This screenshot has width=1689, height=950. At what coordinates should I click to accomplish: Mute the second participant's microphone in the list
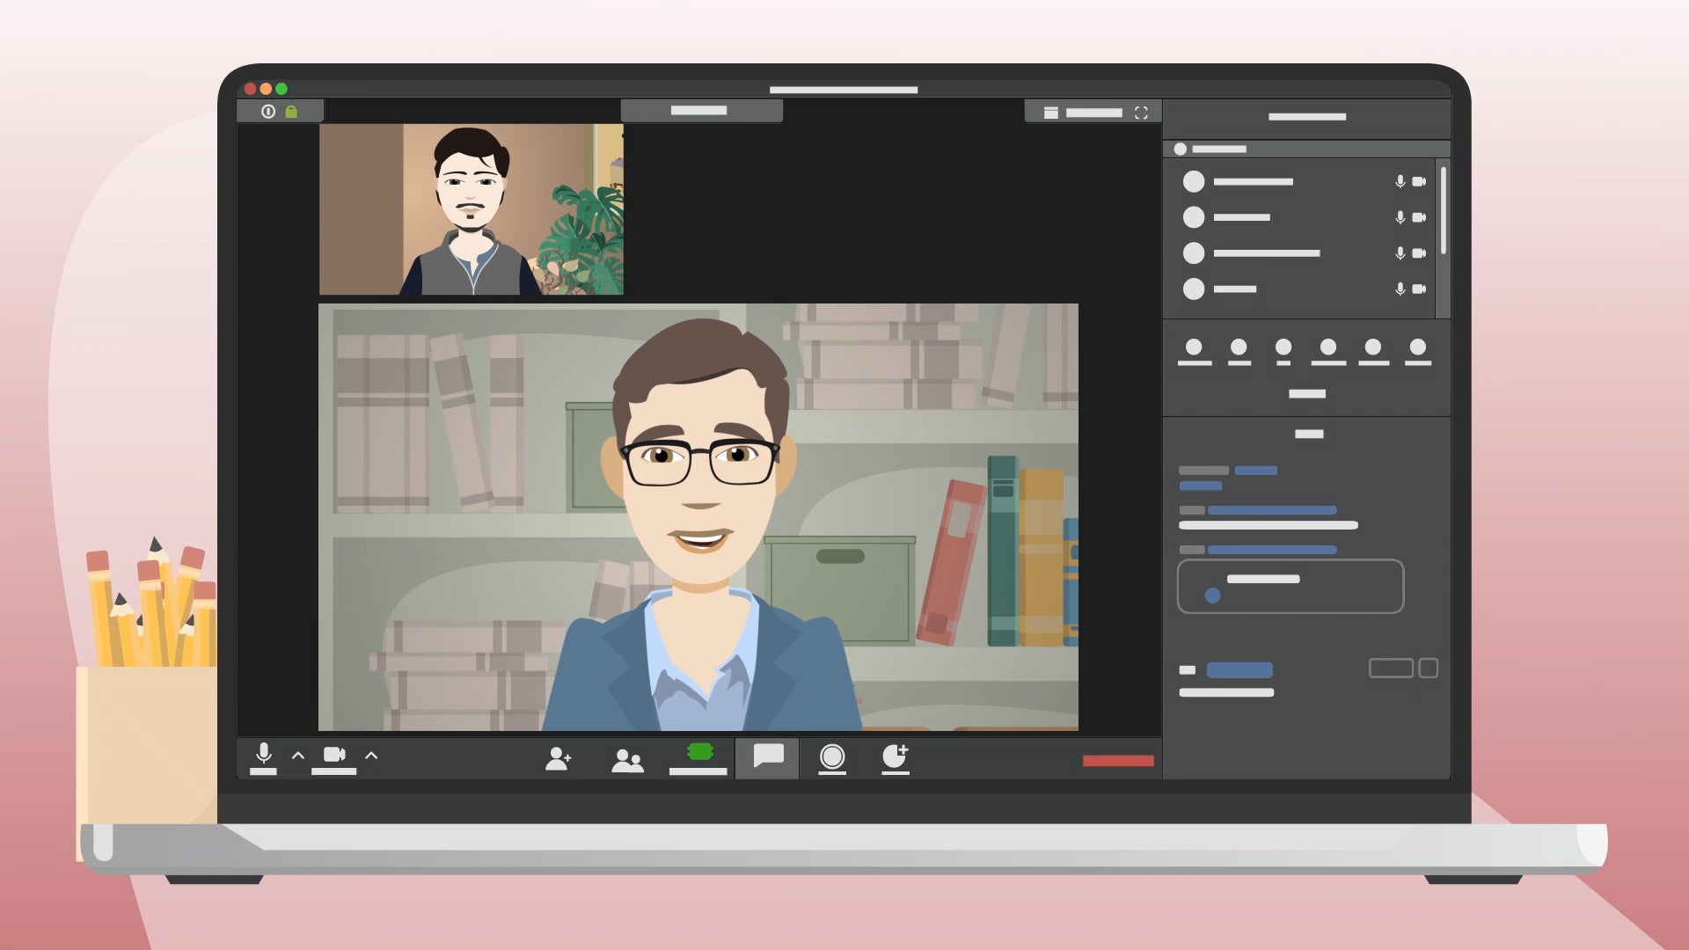pos(1400,217)
